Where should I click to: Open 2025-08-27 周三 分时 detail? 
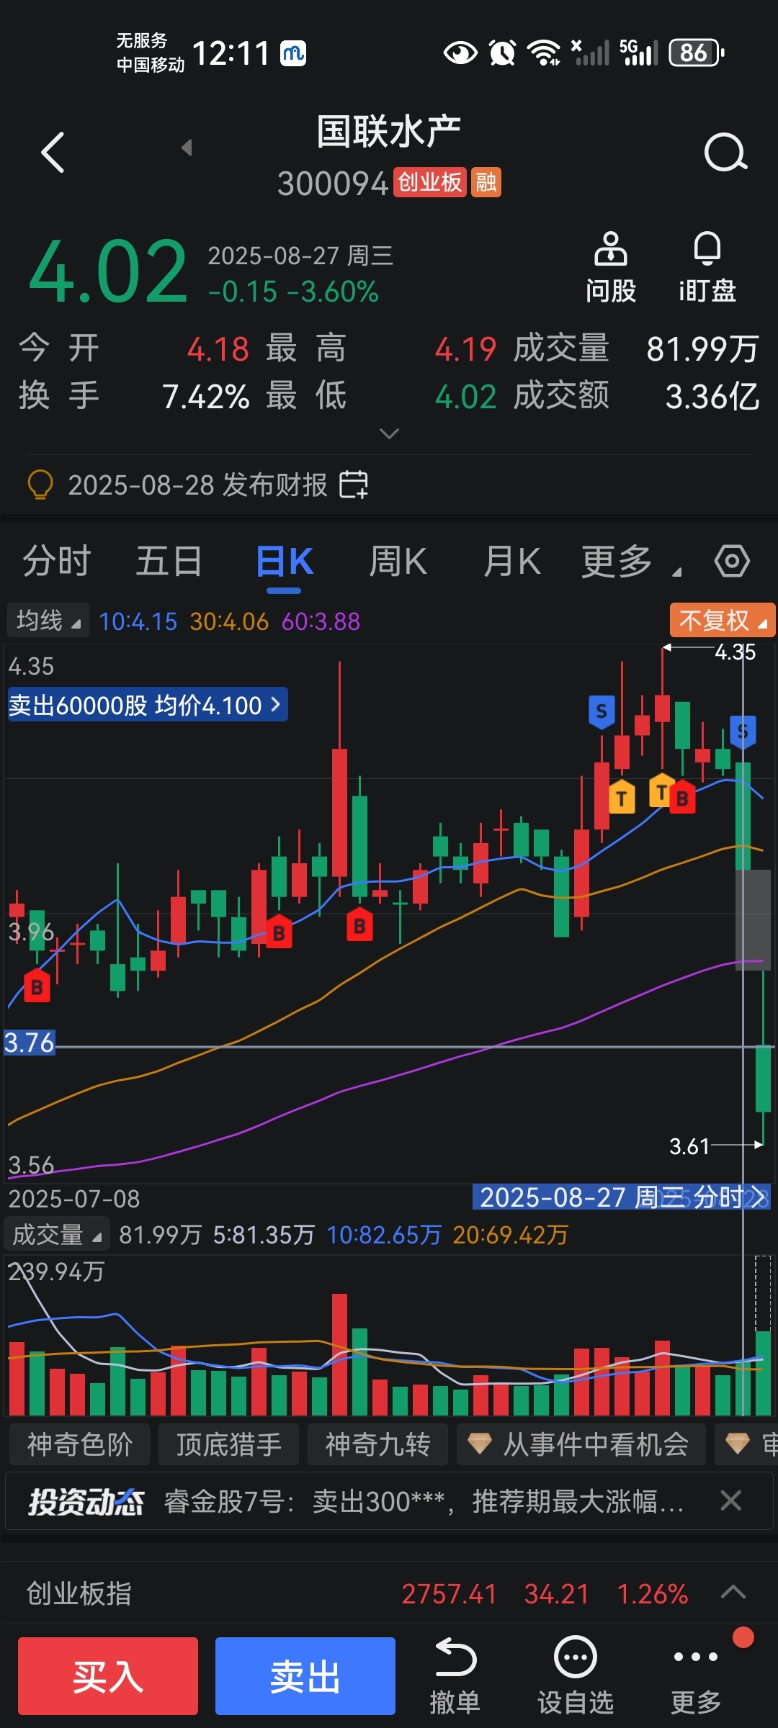click(x=622, y=1197)
